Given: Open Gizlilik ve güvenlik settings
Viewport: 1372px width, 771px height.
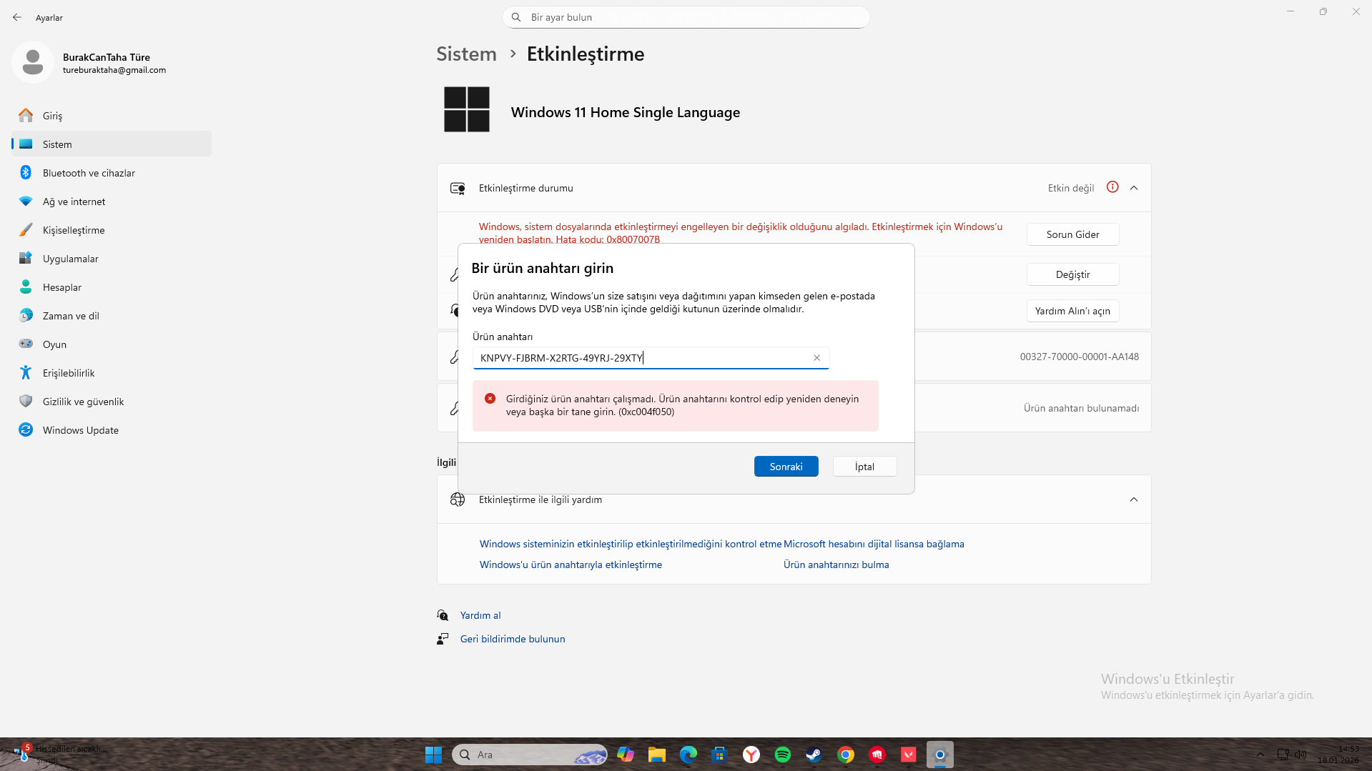Looking at the screenshot, I should [x=112, y=401].
